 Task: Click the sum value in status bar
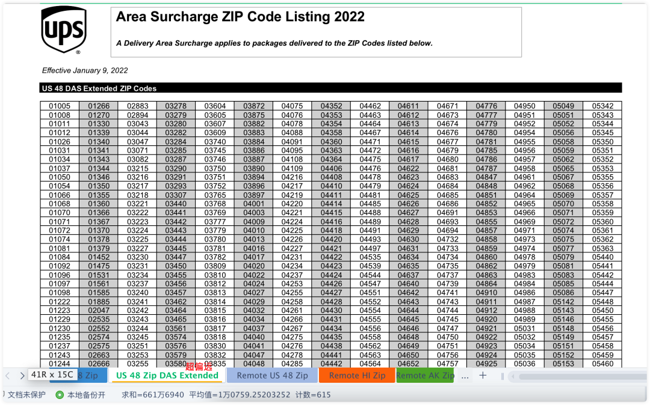click(152, 395)
